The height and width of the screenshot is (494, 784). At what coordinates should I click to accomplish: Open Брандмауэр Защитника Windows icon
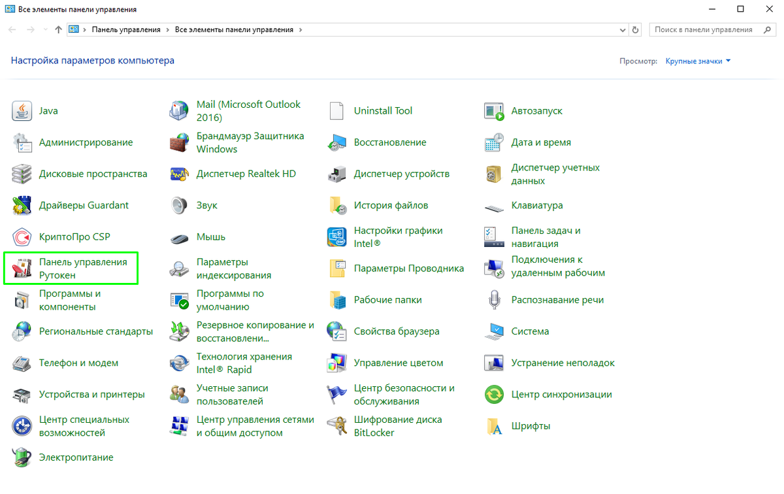(179, 142)
